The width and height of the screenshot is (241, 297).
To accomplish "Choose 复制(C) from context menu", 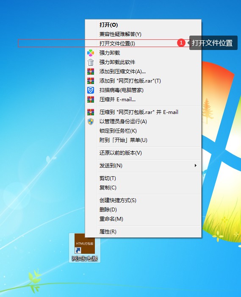I will click(x=143, y=188).
